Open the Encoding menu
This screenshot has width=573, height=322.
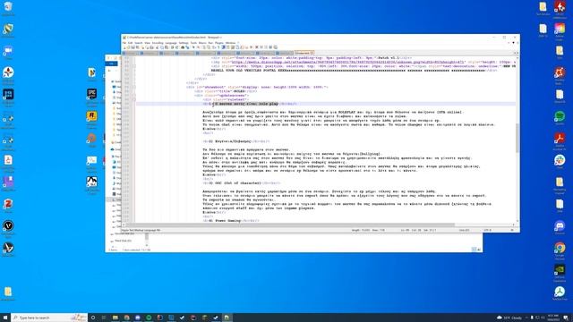click(x=158, y=43)
